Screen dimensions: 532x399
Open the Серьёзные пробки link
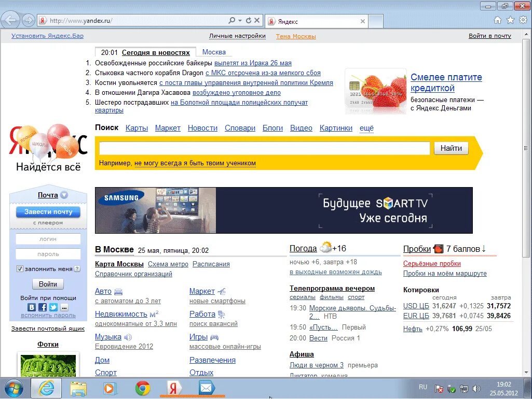pos(432,264)
